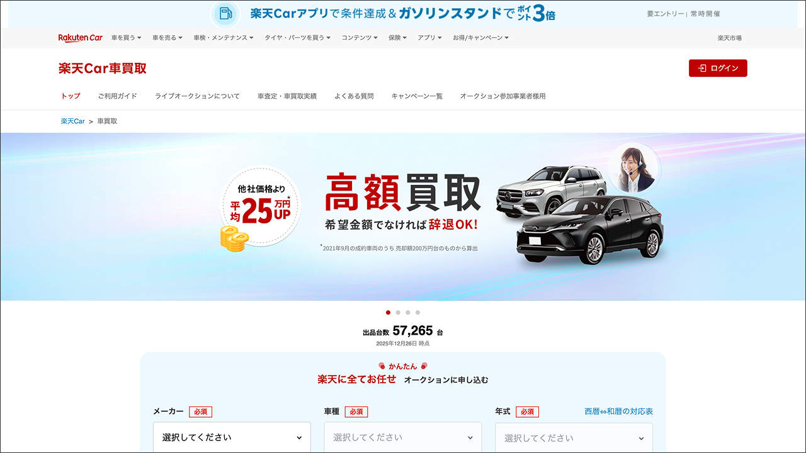Open the メーカー selection dropdown

click(x=232, y=437)
